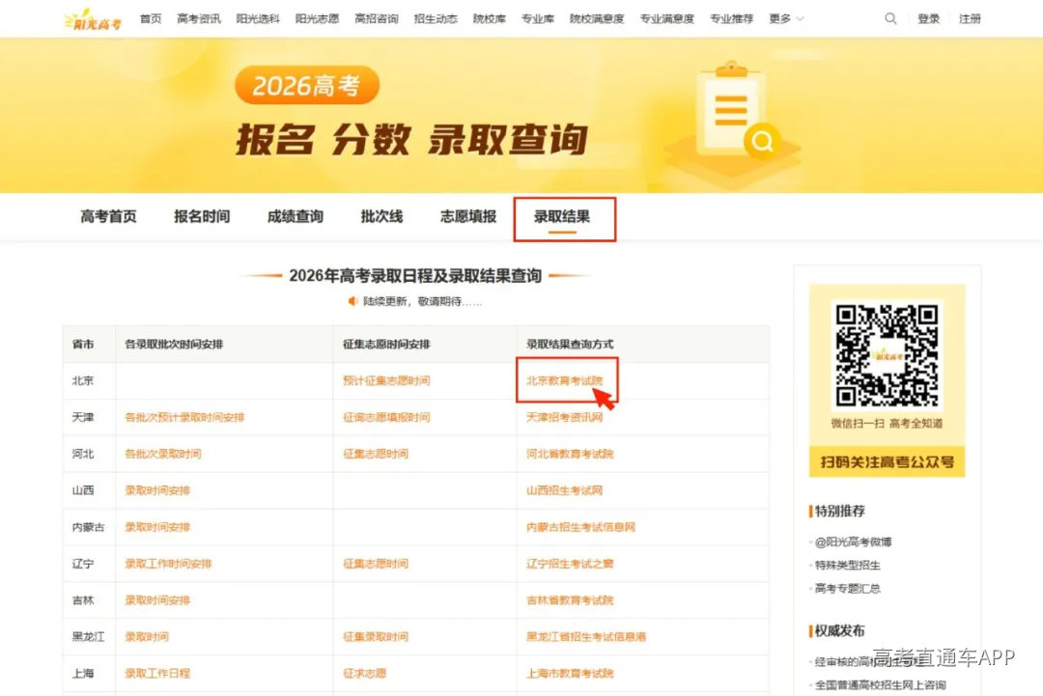1043x696 pixels.
Task: Open 上海市教育考试院 link
Action: click(570, 674)
